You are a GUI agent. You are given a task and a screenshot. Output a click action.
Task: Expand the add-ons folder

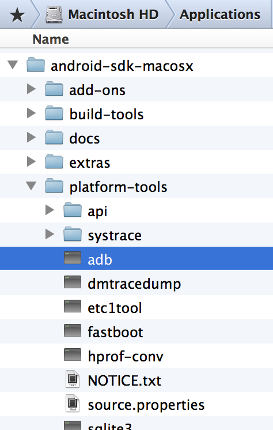[x=31, y=89]
